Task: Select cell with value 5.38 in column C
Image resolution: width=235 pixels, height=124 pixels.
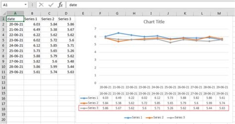Action: 49,29
